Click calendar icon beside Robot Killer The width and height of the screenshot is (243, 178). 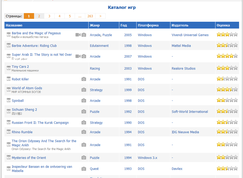tap(9, 79)
